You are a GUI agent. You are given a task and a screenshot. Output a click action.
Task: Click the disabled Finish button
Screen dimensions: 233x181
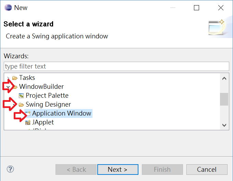point(162,169)
